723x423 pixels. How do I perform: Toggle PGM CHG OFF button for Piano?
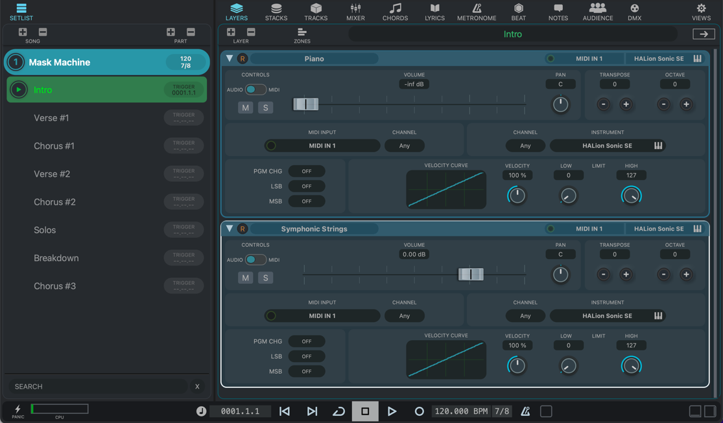(307, 171)
